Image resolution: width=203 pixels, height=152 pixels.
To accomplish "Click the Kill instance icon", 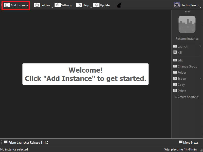I will pyautogui.click(x=175, y=52).
